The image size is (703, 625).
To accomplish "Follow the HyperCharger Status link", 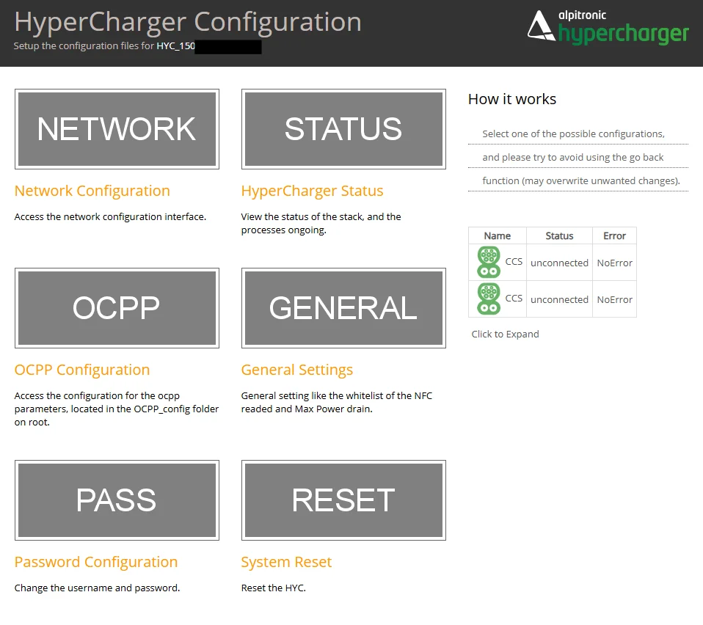I will click(x=312, y=191).
